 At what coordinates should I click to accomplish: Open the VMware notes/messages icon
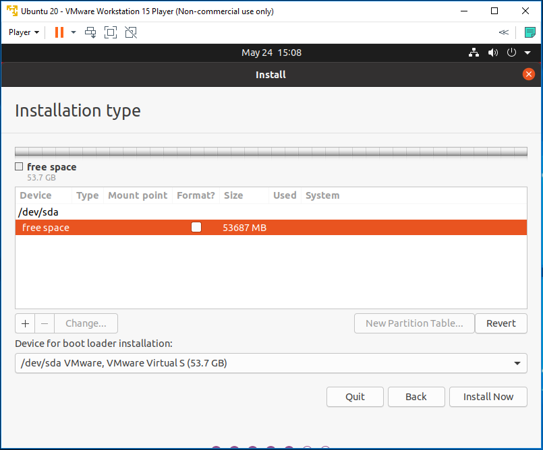530,32
